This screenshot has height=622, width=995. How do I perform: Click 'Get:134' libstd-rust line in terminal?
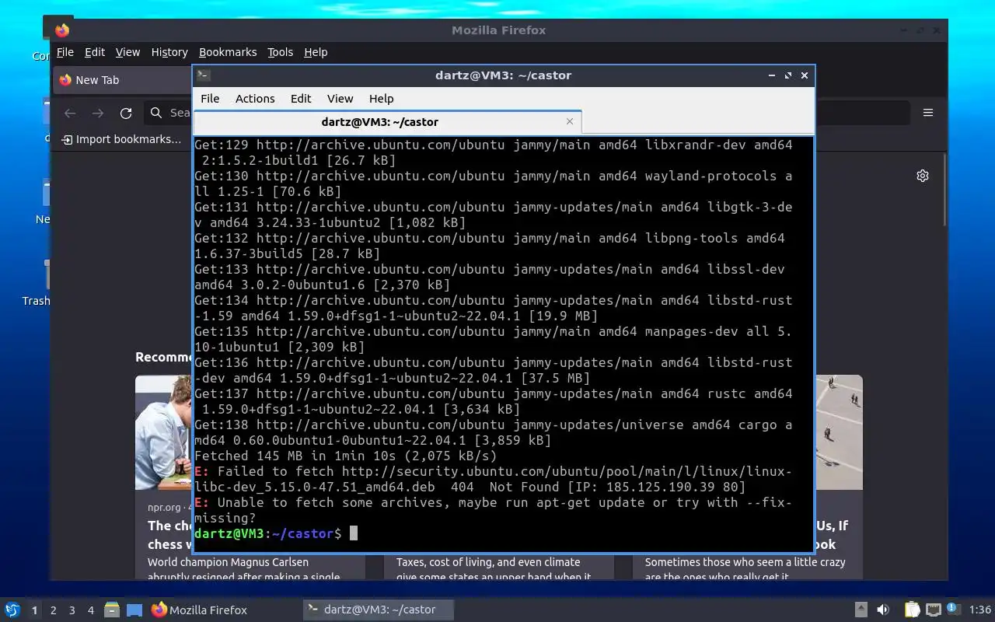(x=493, y=308)
